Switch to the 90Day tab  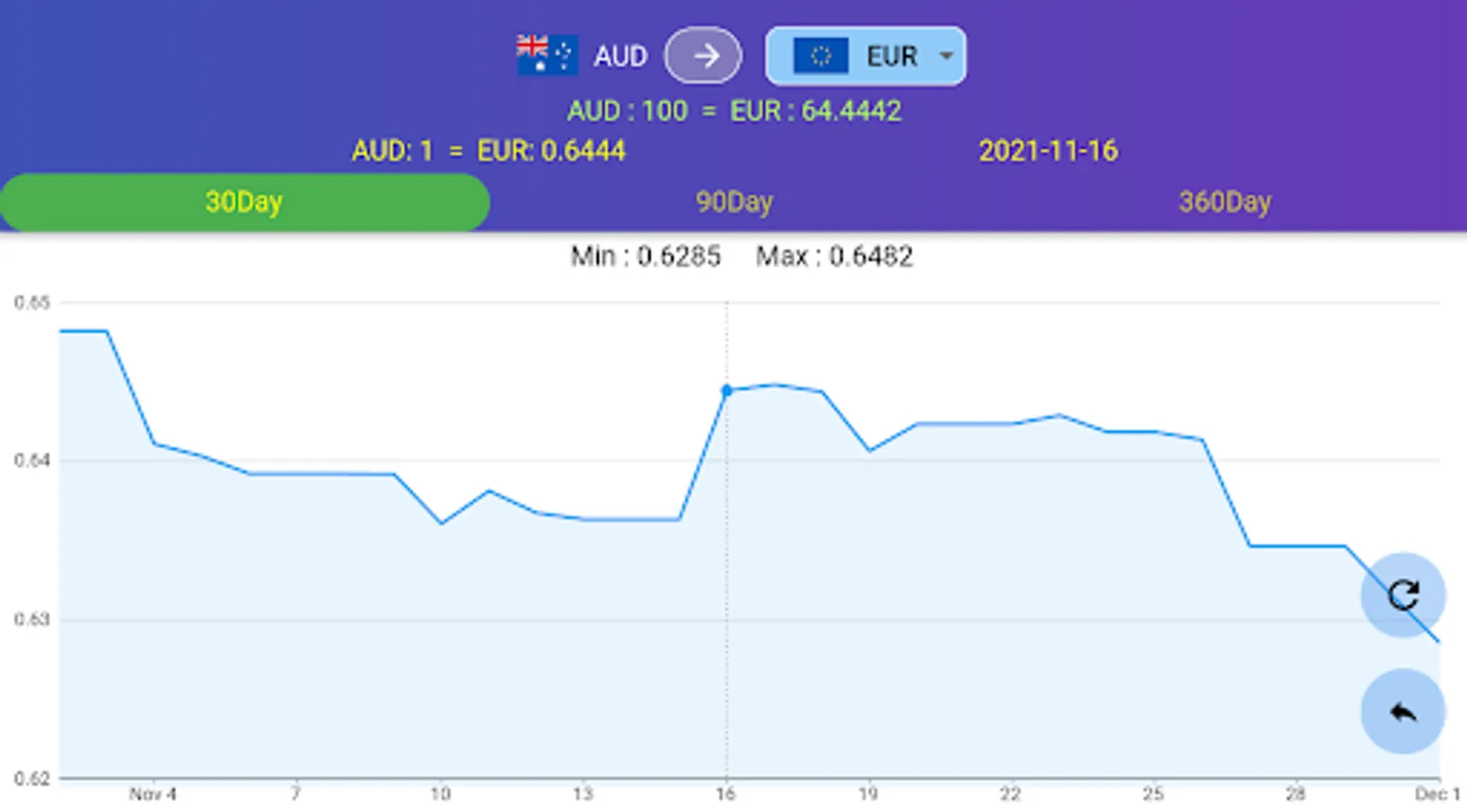pos(733,202)
